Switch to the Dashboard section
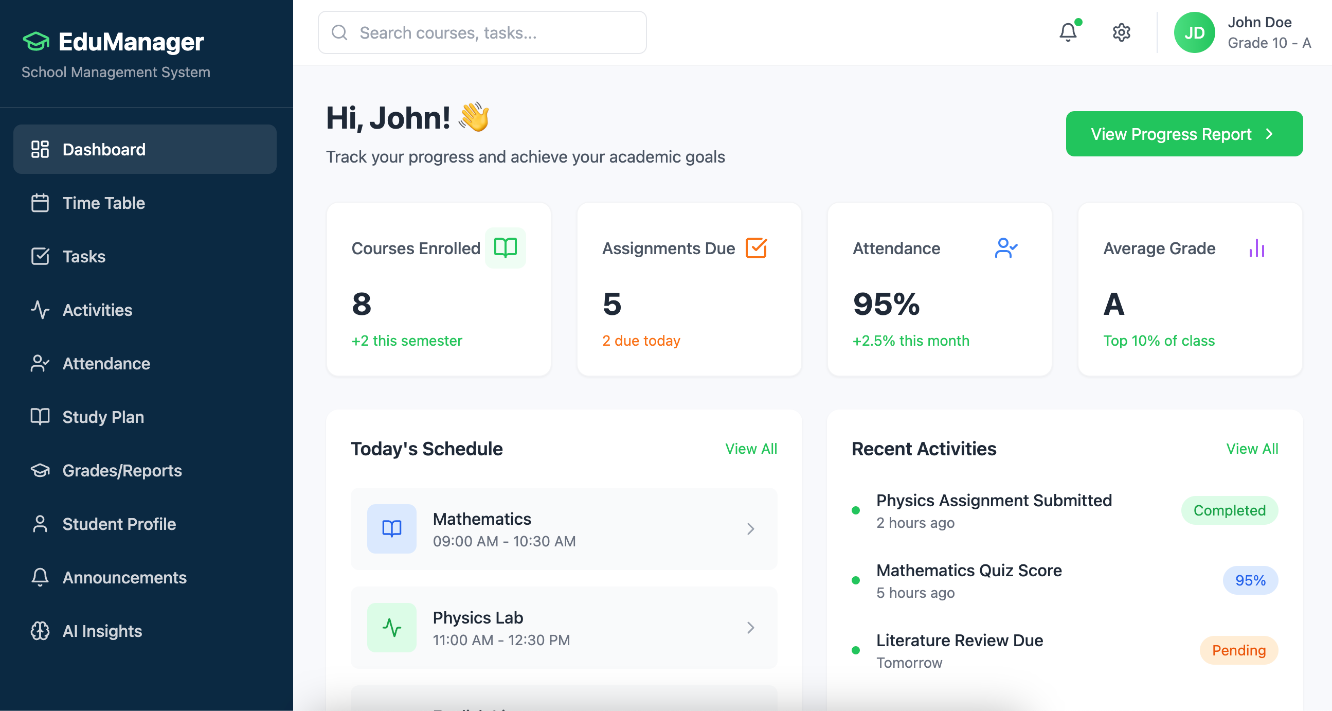The image size is (1332, 711). point(103,149)
